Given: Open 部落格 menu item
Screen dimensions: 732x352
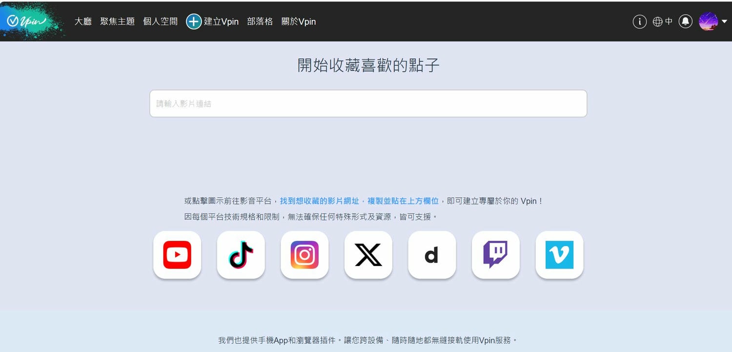Looking at the screenshot, I should point(260,21).
